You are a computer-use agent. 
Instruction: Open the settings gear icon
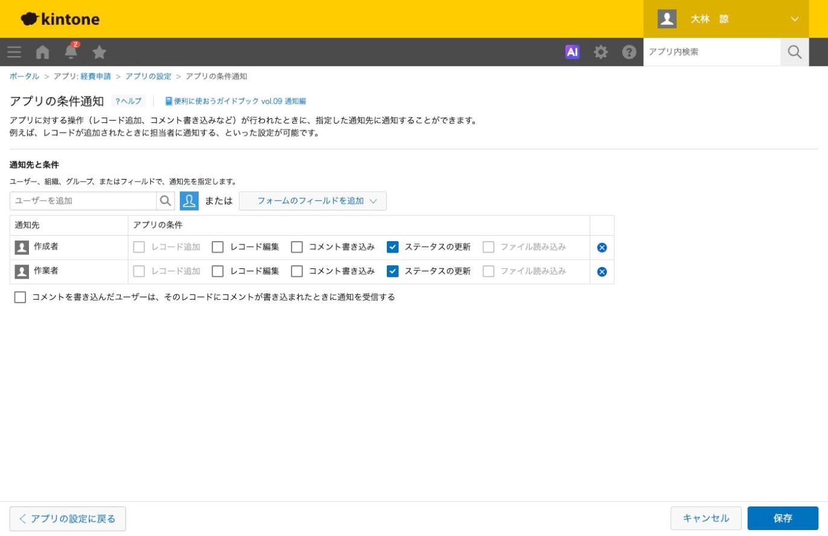[x=600, y=52]
